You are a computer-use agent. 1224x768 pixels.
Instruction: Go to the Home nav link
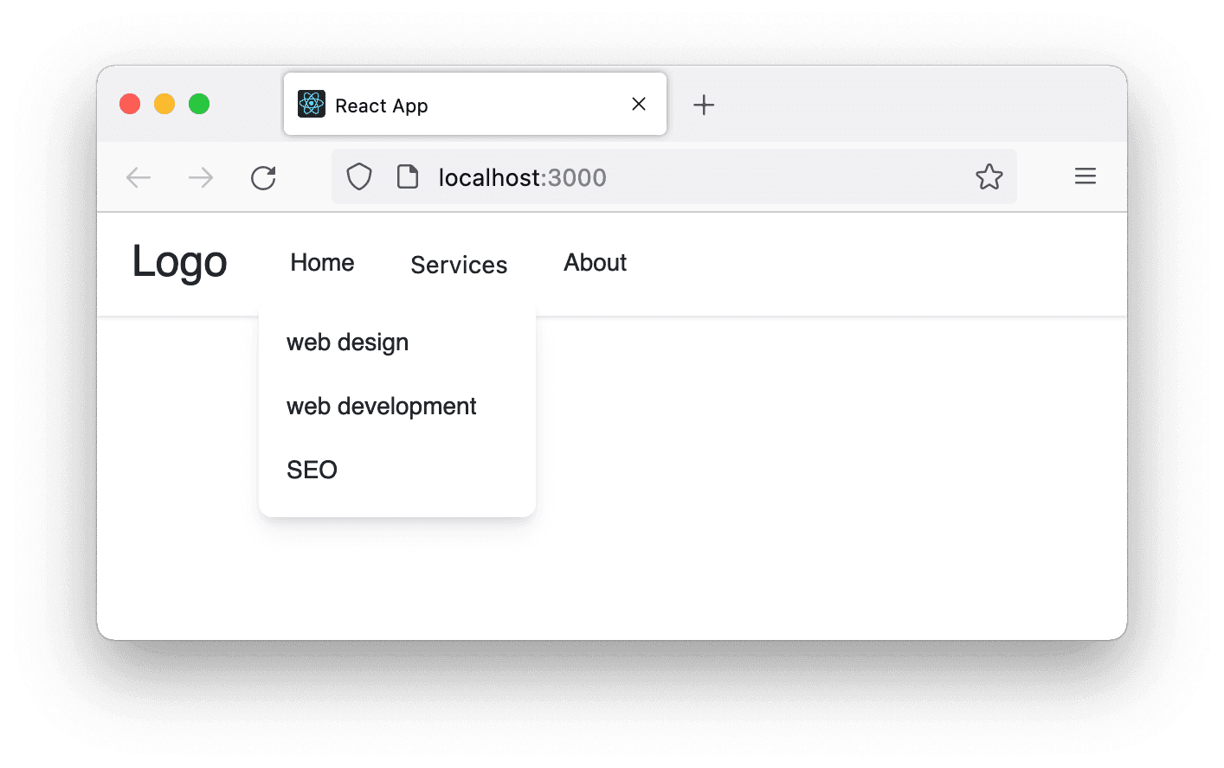[x=322, y=263]
